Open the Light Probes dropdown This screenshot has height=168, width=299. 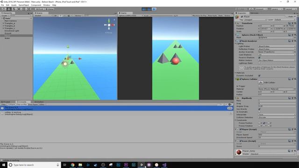pyautogui.click(x=277, y=46)
